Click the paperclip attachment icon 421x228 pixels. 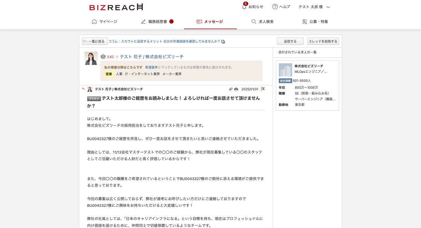click(231, 89)
